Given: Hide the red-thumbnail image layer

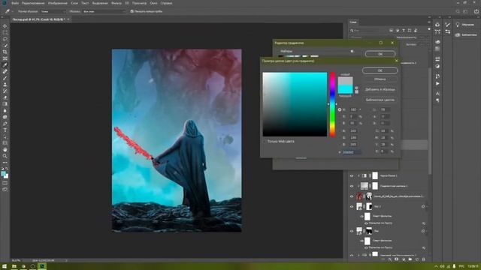Looking at the screenshot, I should [352, 196].
